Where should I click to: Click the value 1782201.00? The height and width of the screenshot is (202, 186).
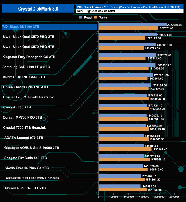pyautogui.click(x=161, y=75)
